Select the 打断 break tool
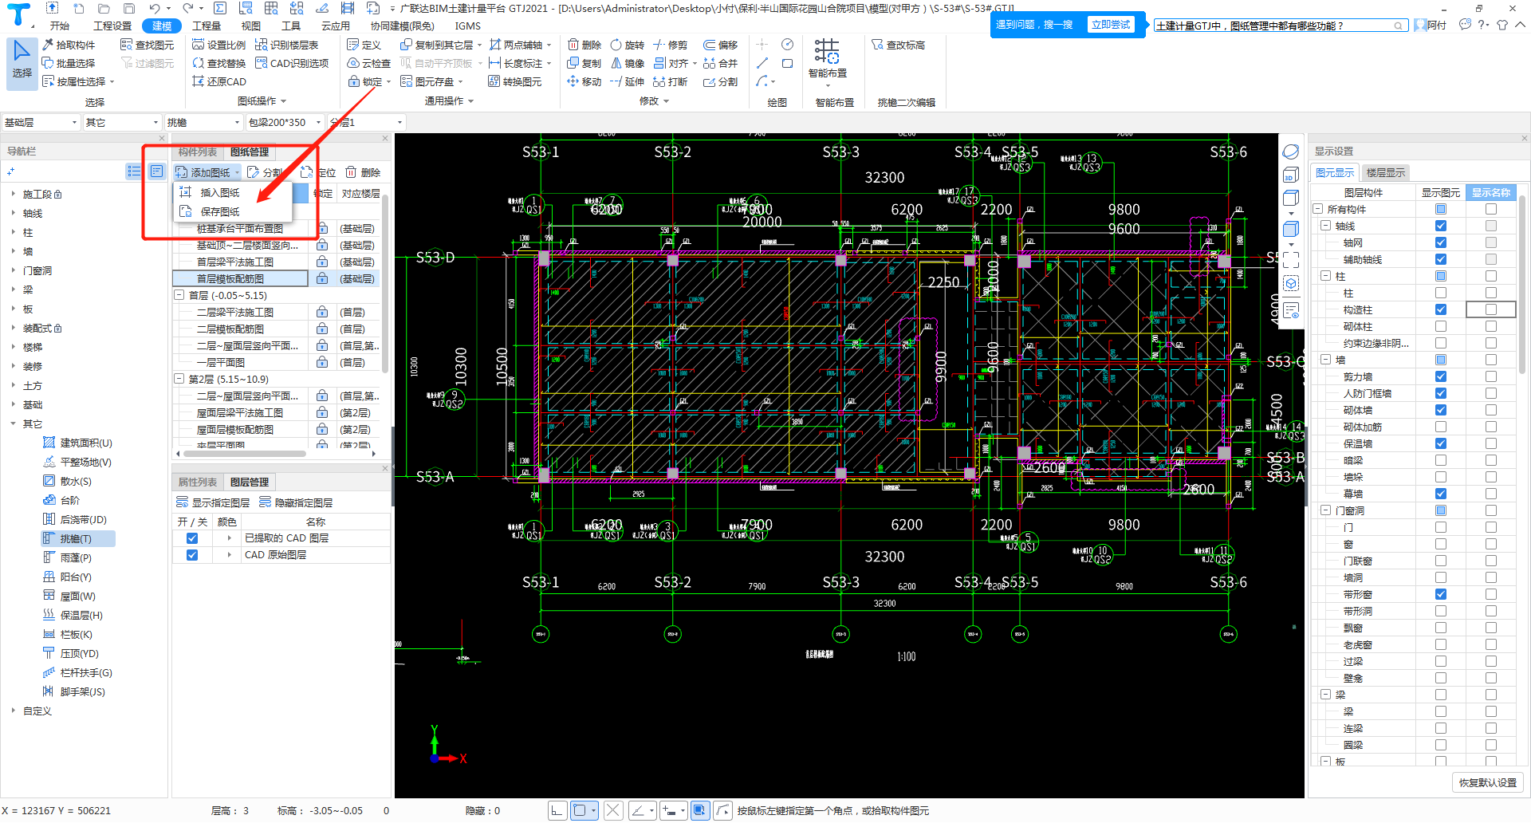 tap(670, 81)
